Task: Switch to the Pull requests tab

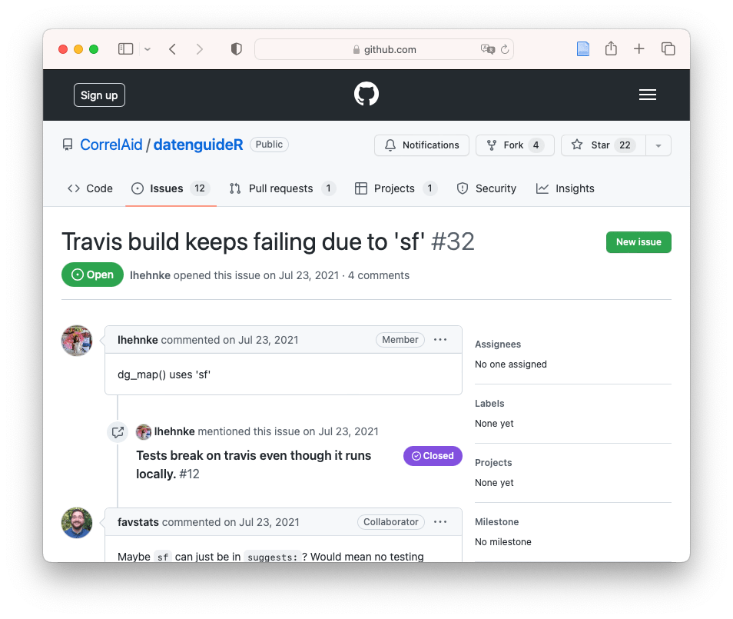Action: point(280,188)
